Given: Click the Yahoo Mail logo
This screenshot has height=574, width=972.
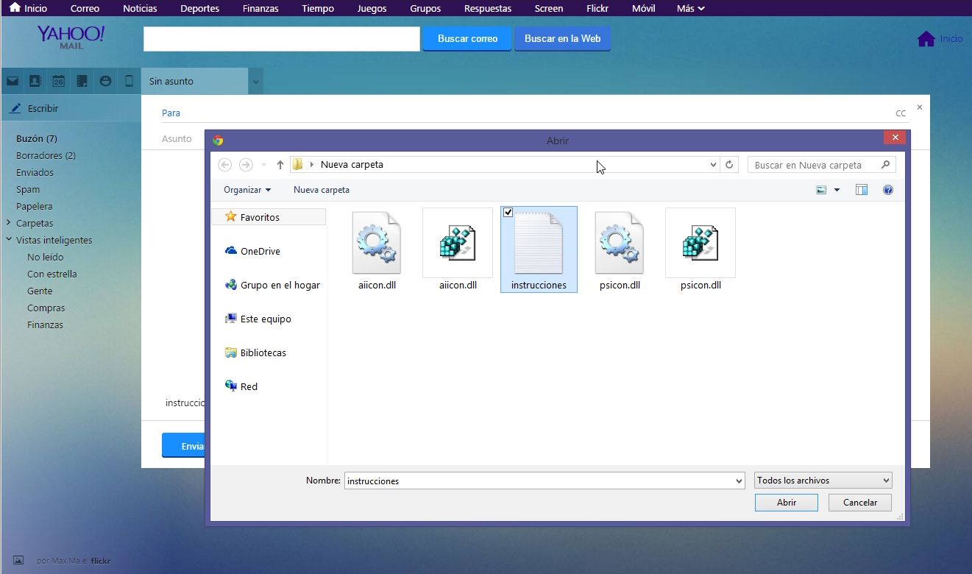Looking at the screenshot, I should pyautogui.click(x=71, y=37).
